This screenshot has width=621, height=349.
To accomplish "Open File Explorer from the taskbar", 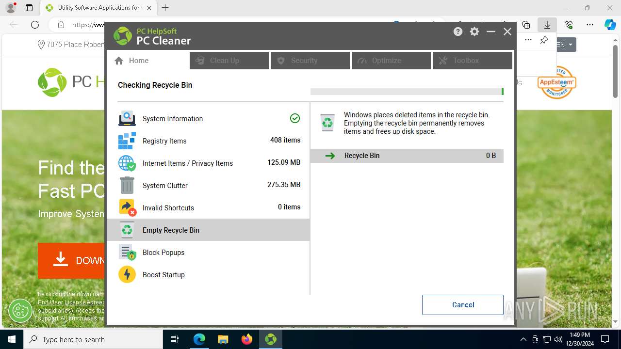I will click(x=223, y=339).
